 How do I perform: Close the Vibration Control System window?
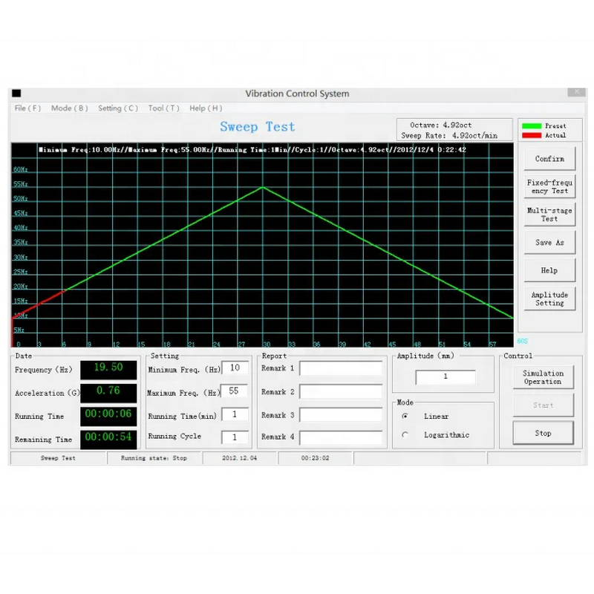(x=576, y=93)
